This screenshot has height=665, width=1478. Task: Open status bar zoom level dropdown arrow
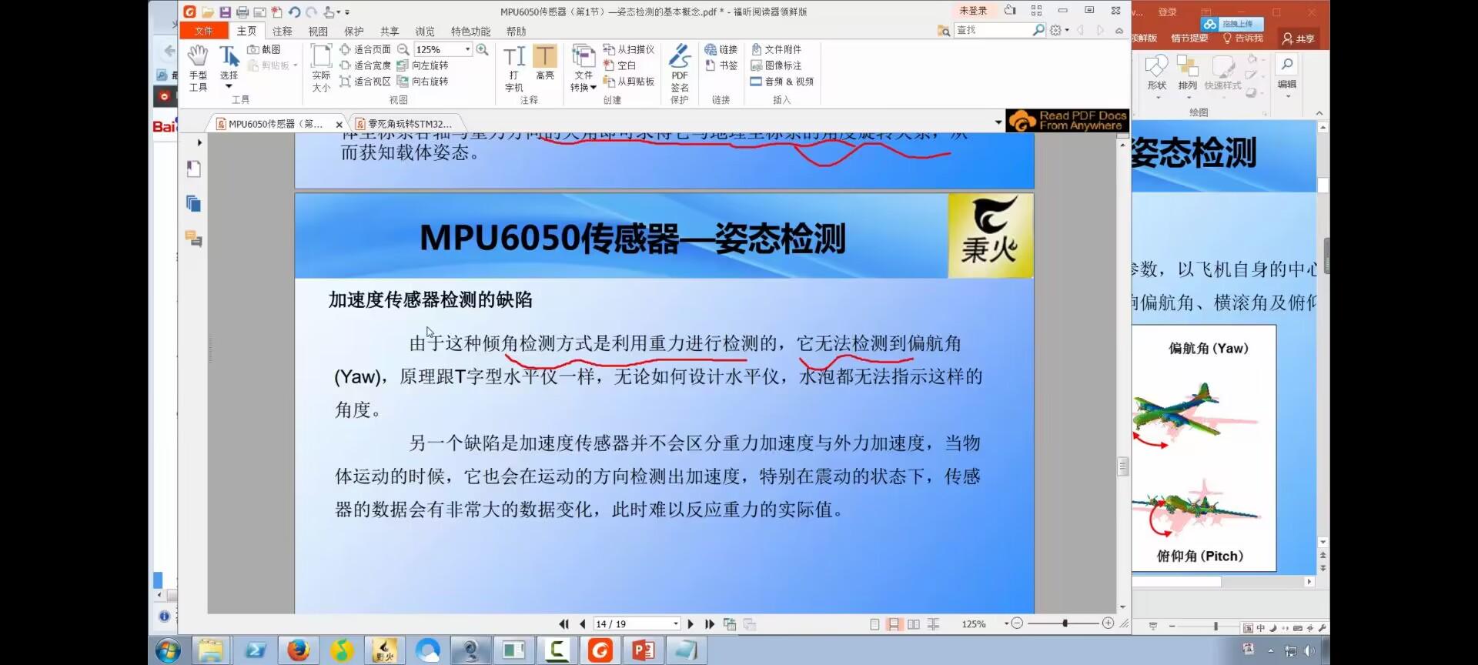click(1006, 623)
